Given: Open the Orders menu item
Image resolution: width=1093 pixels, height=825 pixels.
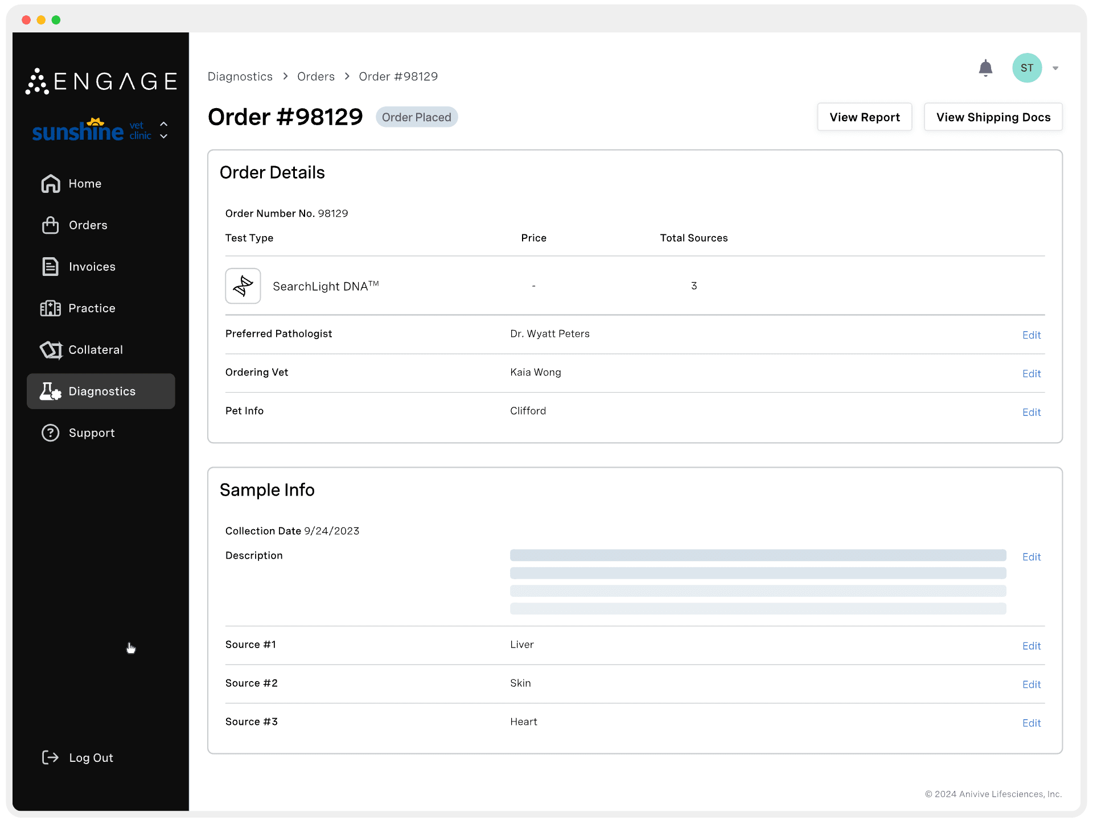Looking at the screenshot, I should coord(101,225).
